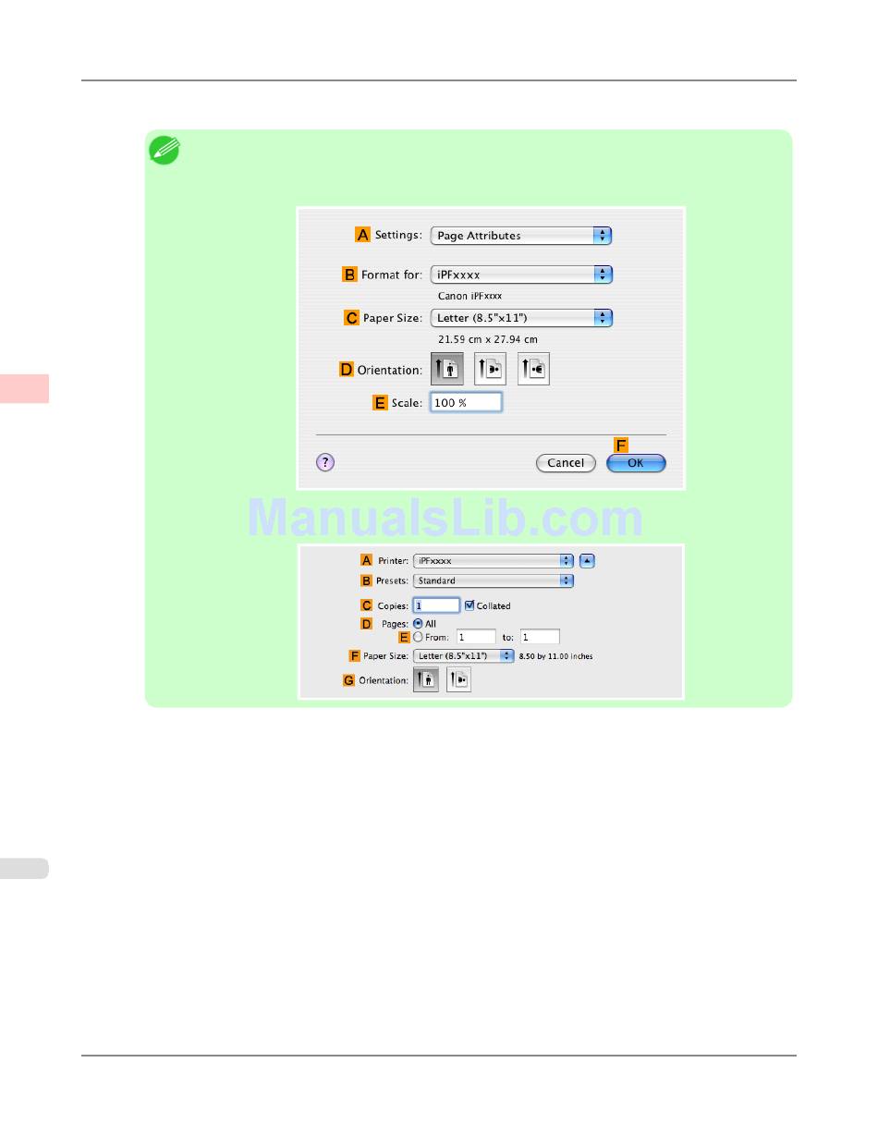Toggle the Collated checkbox
The width and height of the screenshot is (878, 1136).
(469, 605)
